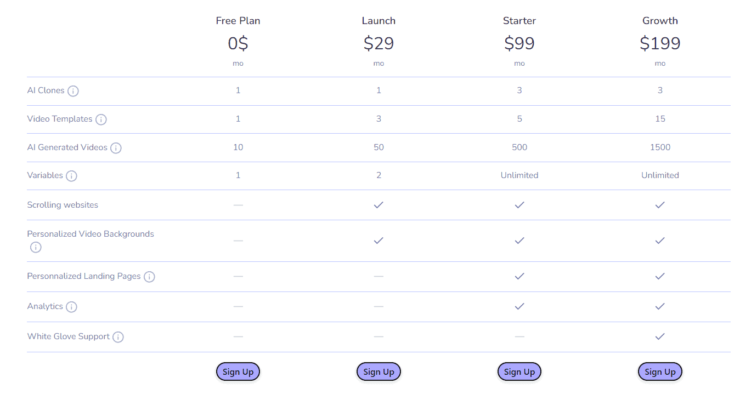Image resolution: width=740 pixels, height=406 pixels.
Task: Open the Video Templates info tooltip icon
Action: [x=101, y=119]
